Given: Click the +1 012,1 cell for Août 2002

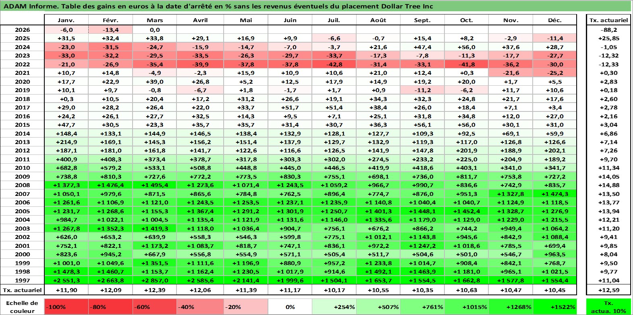Looking at the screenshot, I should (x=378, y=237).
